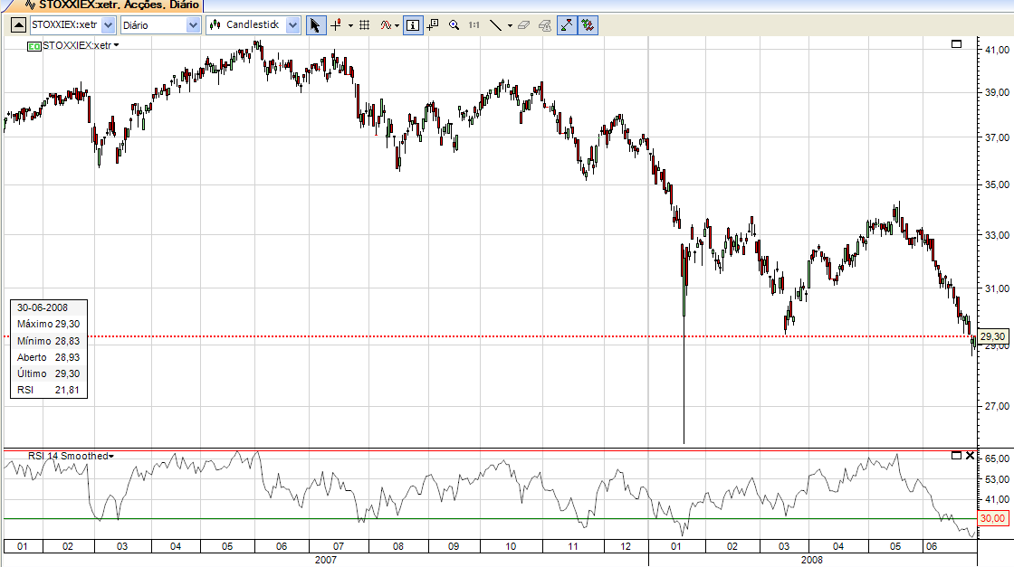Click the 35,00 price axis label
Image resolution: width=1014 pixels, height=567 pixels.
pos(997,184)
